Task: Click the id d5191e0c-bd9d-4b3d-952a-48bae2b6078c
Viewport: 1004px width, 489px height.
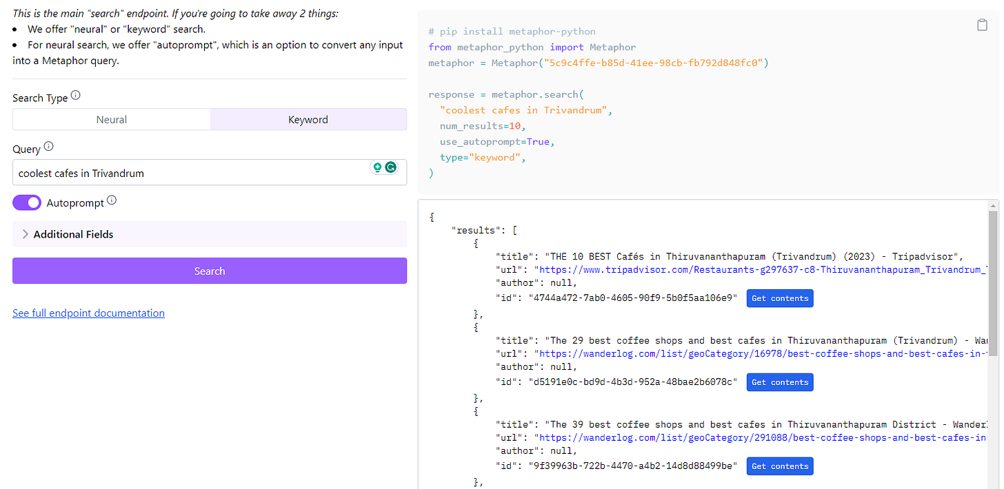Action: pos(633,382)
